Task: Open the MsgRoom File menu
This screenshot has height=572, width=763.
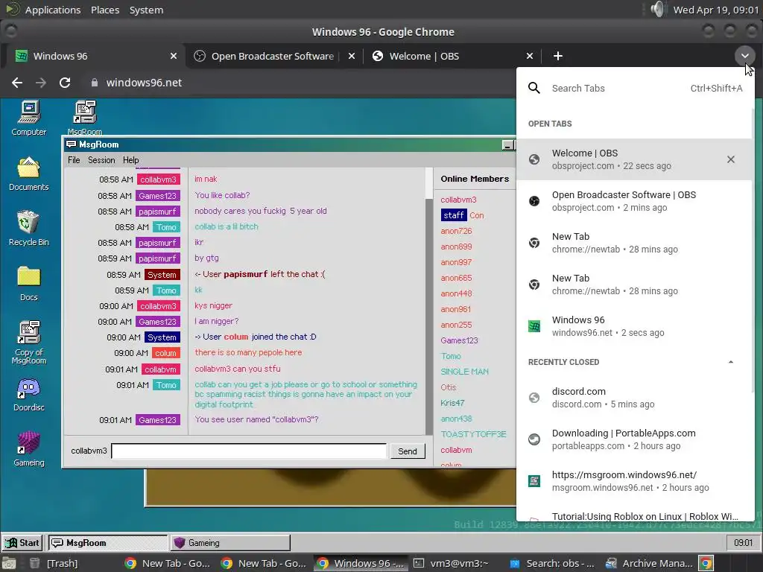Action: click(x=74, y=160)
